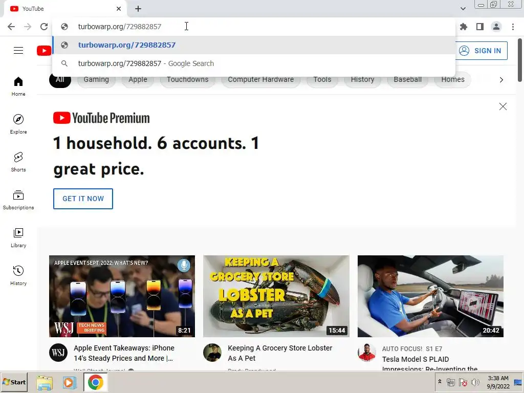Click the address bar text field
This screenshot has height=393, width=524.
tap(254, 27)
